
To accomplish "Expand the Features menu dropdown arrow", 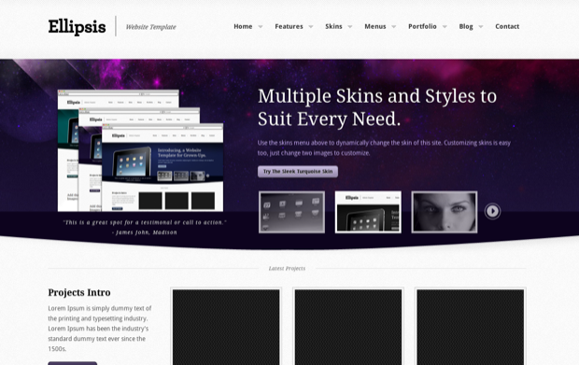I will coord(311,26).
